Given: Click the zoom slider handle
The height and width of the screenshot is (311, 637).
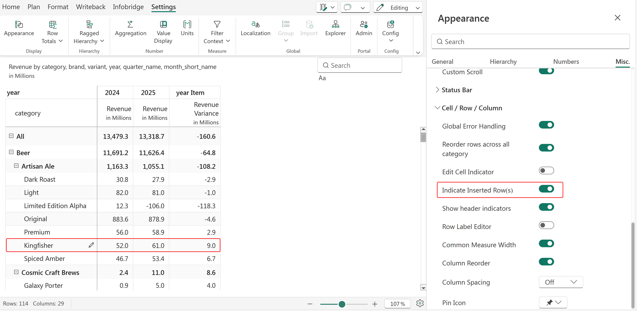Looking at the screenshot, I should click(342, 304).
